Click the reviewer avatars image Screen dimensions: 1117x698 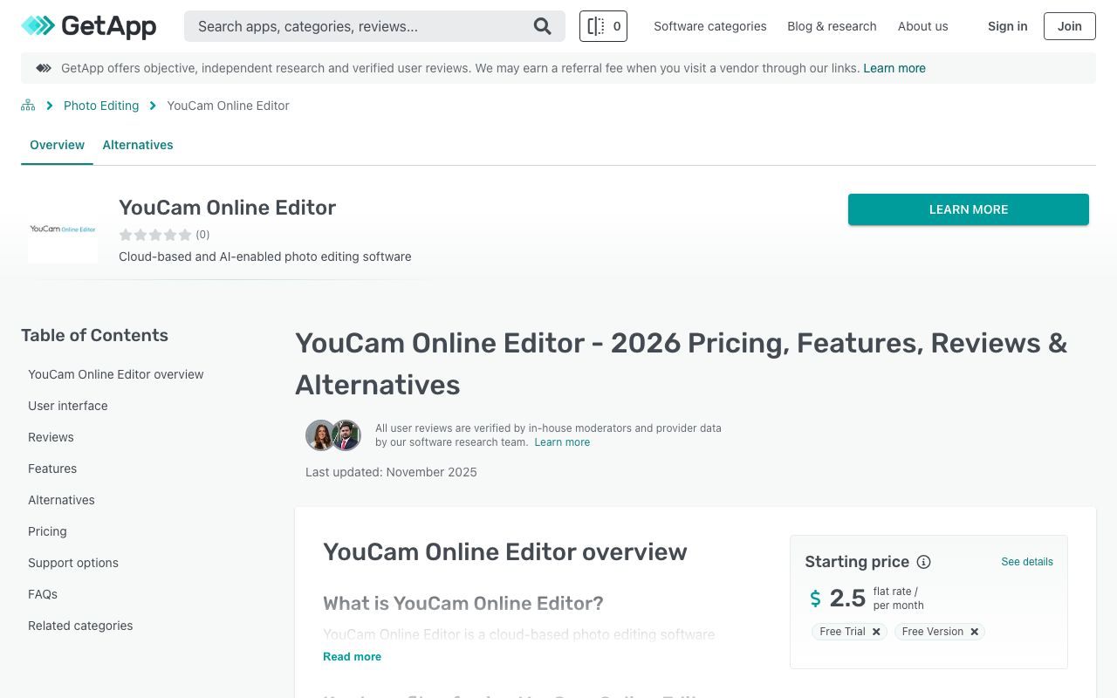click(333, 435)
